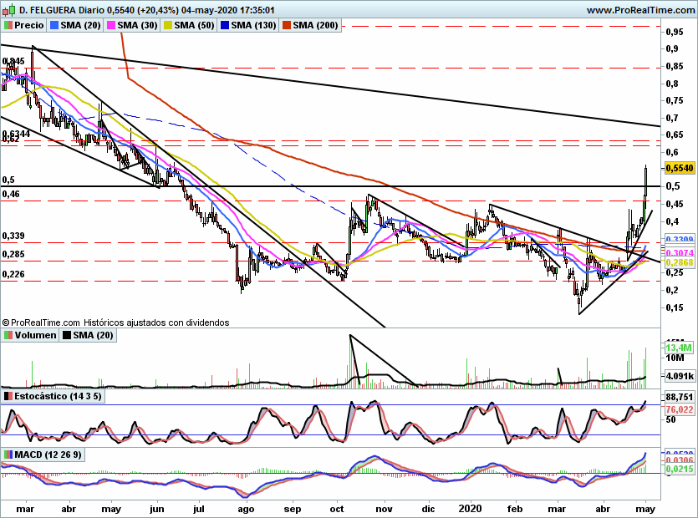Image resolution: width=698 pixels, height=518 pixels.
Task: Click the MACD indicator icon
Action: pos(8,454)
